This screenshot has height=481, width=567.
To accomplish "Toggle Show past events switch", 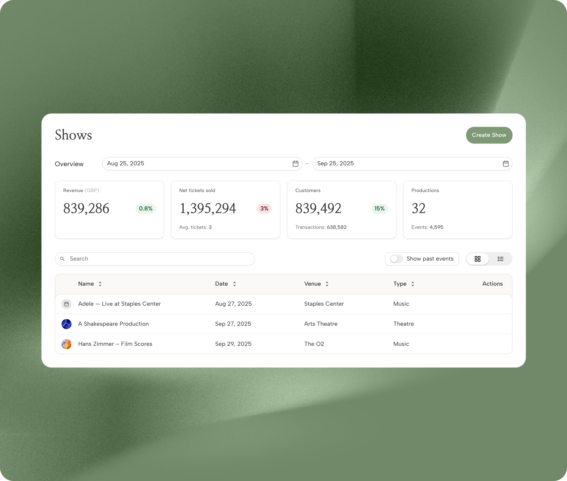I will [396, 259].
